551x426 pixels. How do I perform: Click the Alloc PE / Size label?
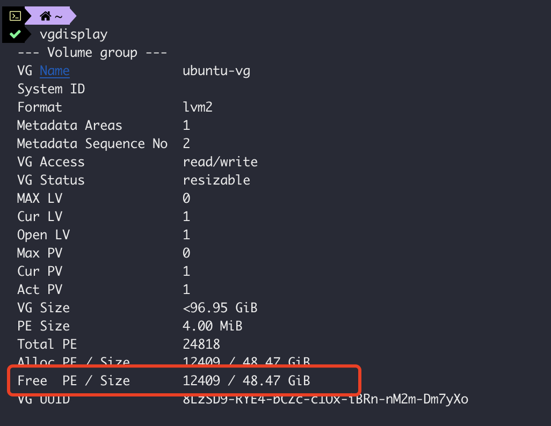[74, 362]
